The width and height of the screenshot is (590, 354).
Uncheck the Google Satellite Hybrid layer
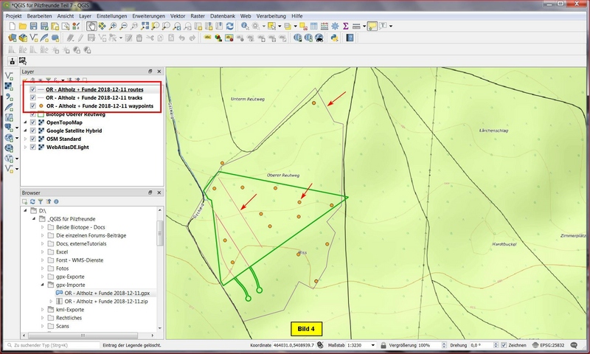[33, 131]
